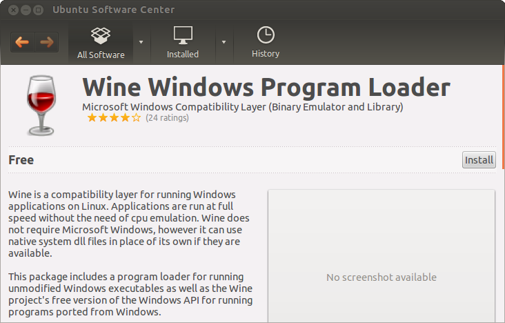Image resolution: width=505 pixels, height=323 pixels.
Task: Open the All Software section
Action: click(101, 43)
